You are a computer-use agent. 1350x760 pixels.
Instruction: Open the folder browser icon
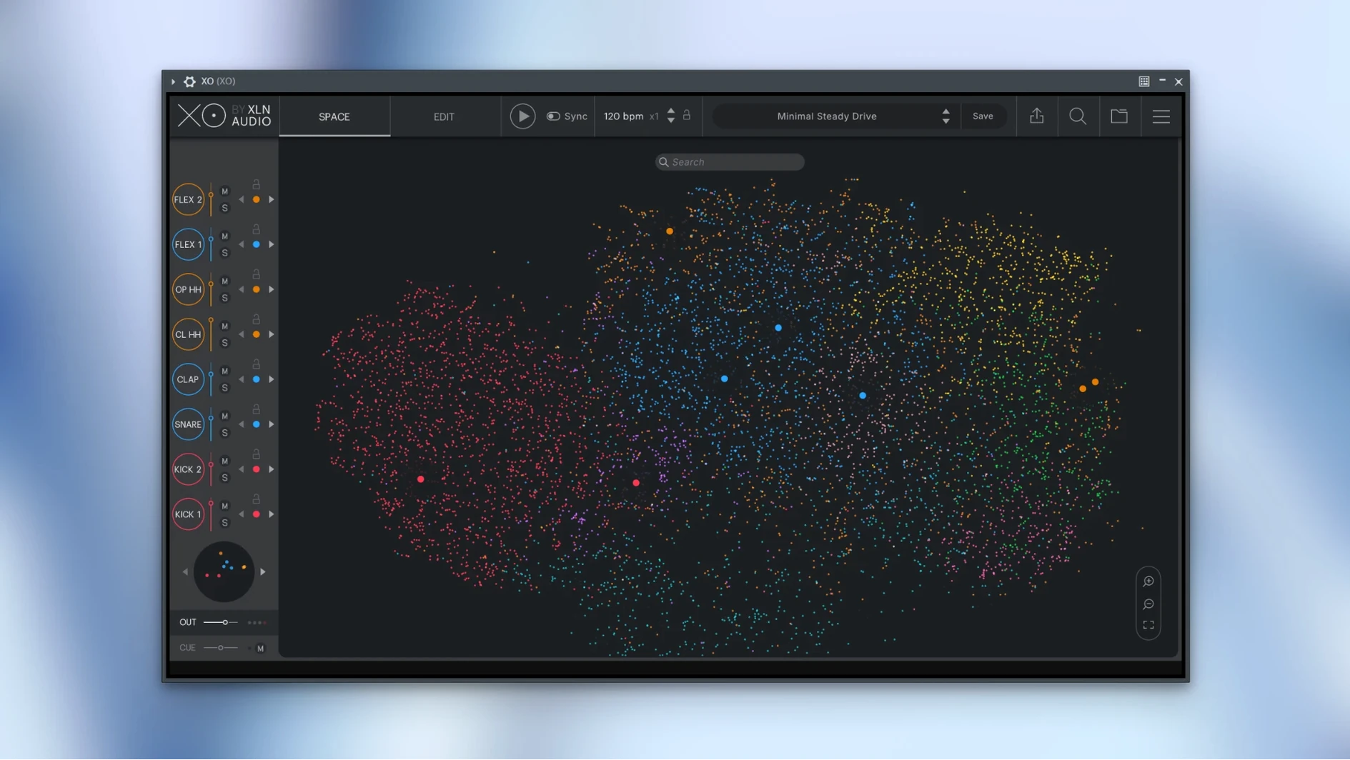click(x=1118, y=116)
